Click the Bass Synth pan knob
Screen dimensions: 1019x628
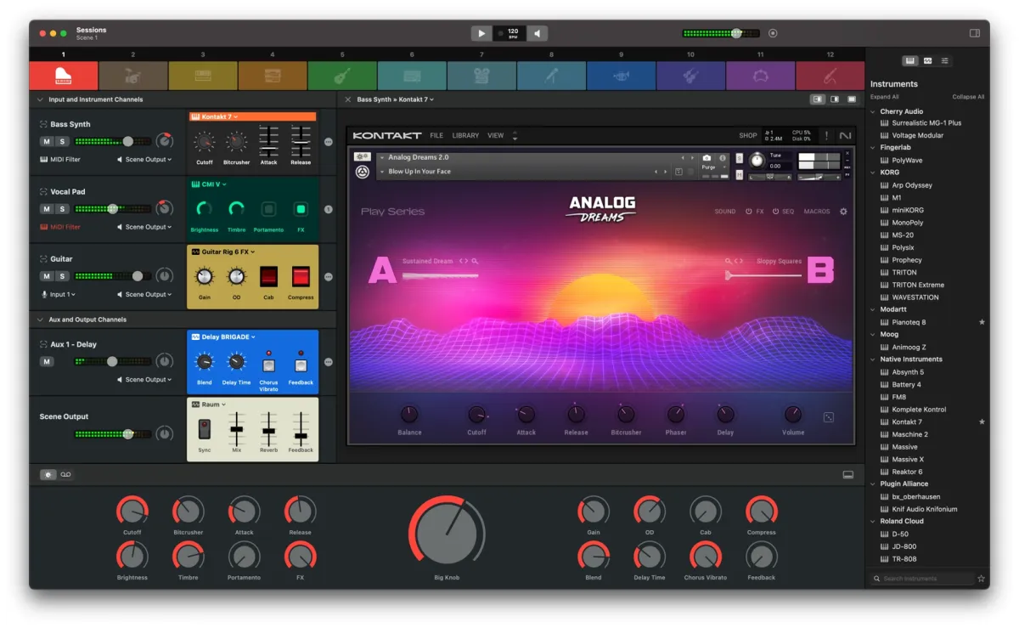[165, 141]
